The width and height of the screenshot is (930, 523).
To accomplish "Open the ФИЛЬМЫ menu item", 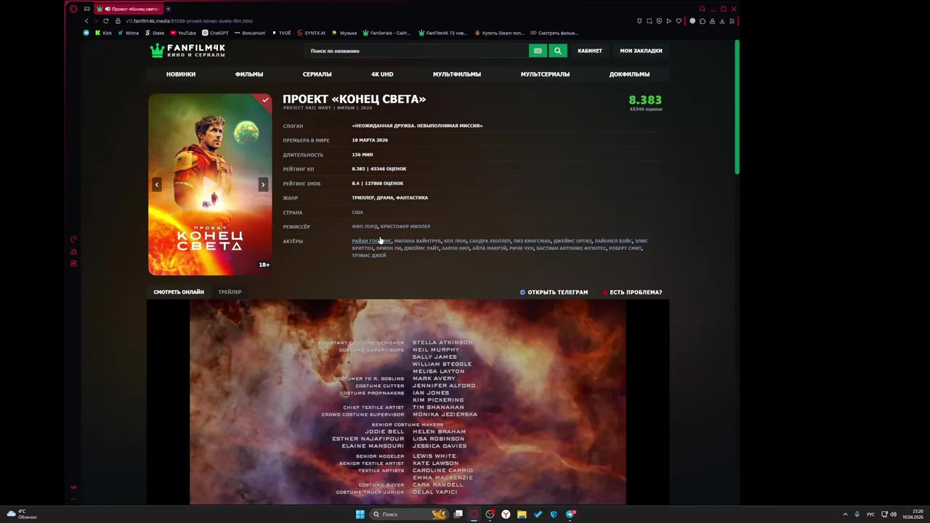I will click(249, 74).
